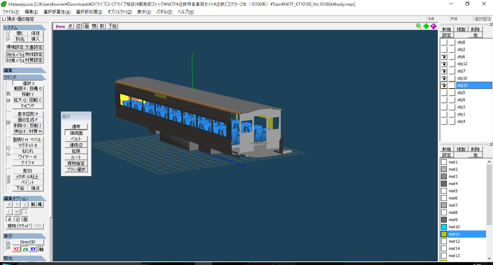Select the ナイフ K knife command
The image size is (493, 265).
click(28, 163)
